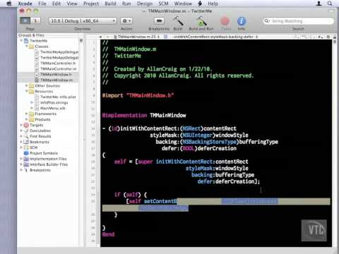Select the Classes folder icon
This screenshot has width=339, height=254.
[x=32, y=47]
